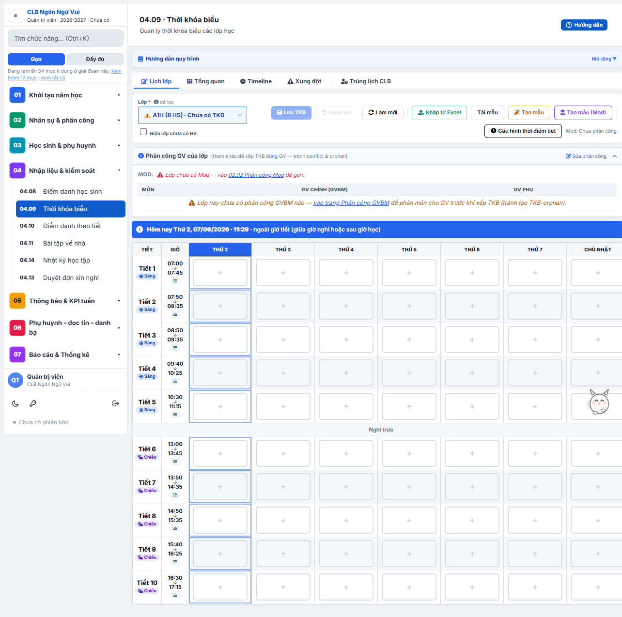The width and height of the screenshot is (622, 617).
Task: Click the hamburger menu icon beside CLB Ngôn Ngữ Vui
Action: click(16, 15)
